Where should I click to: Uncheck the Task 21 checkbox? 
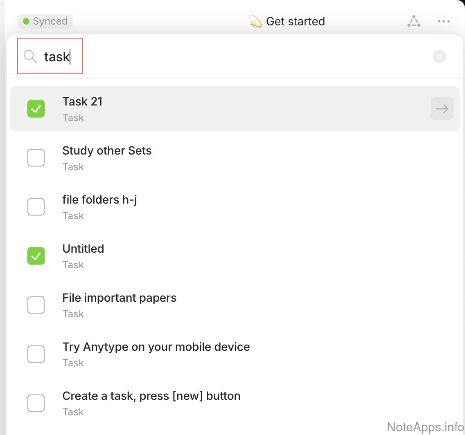(x=36, y=109)
